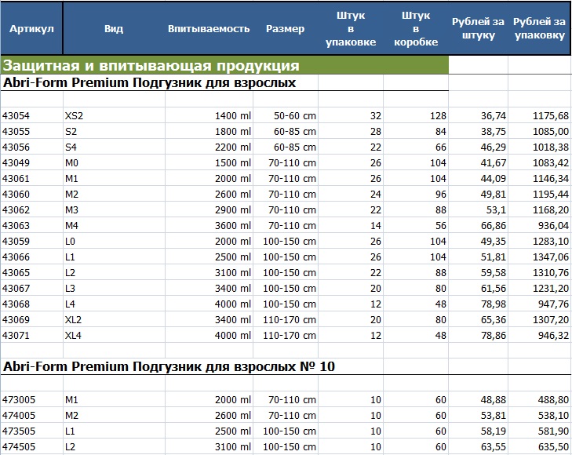This screenshot has width=572, height=455.
Task: Click the M0 type cell
Action: click(115, 162)
